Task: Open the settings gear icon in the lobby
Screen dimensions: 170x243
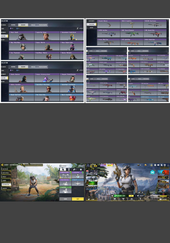Action: pyautogui.click(x=165, y=165)
